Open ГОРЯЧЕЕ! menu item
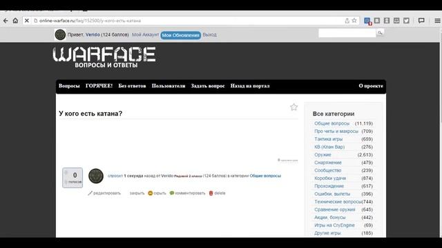This screenshot has height=248, width=442. pos(99,85)
